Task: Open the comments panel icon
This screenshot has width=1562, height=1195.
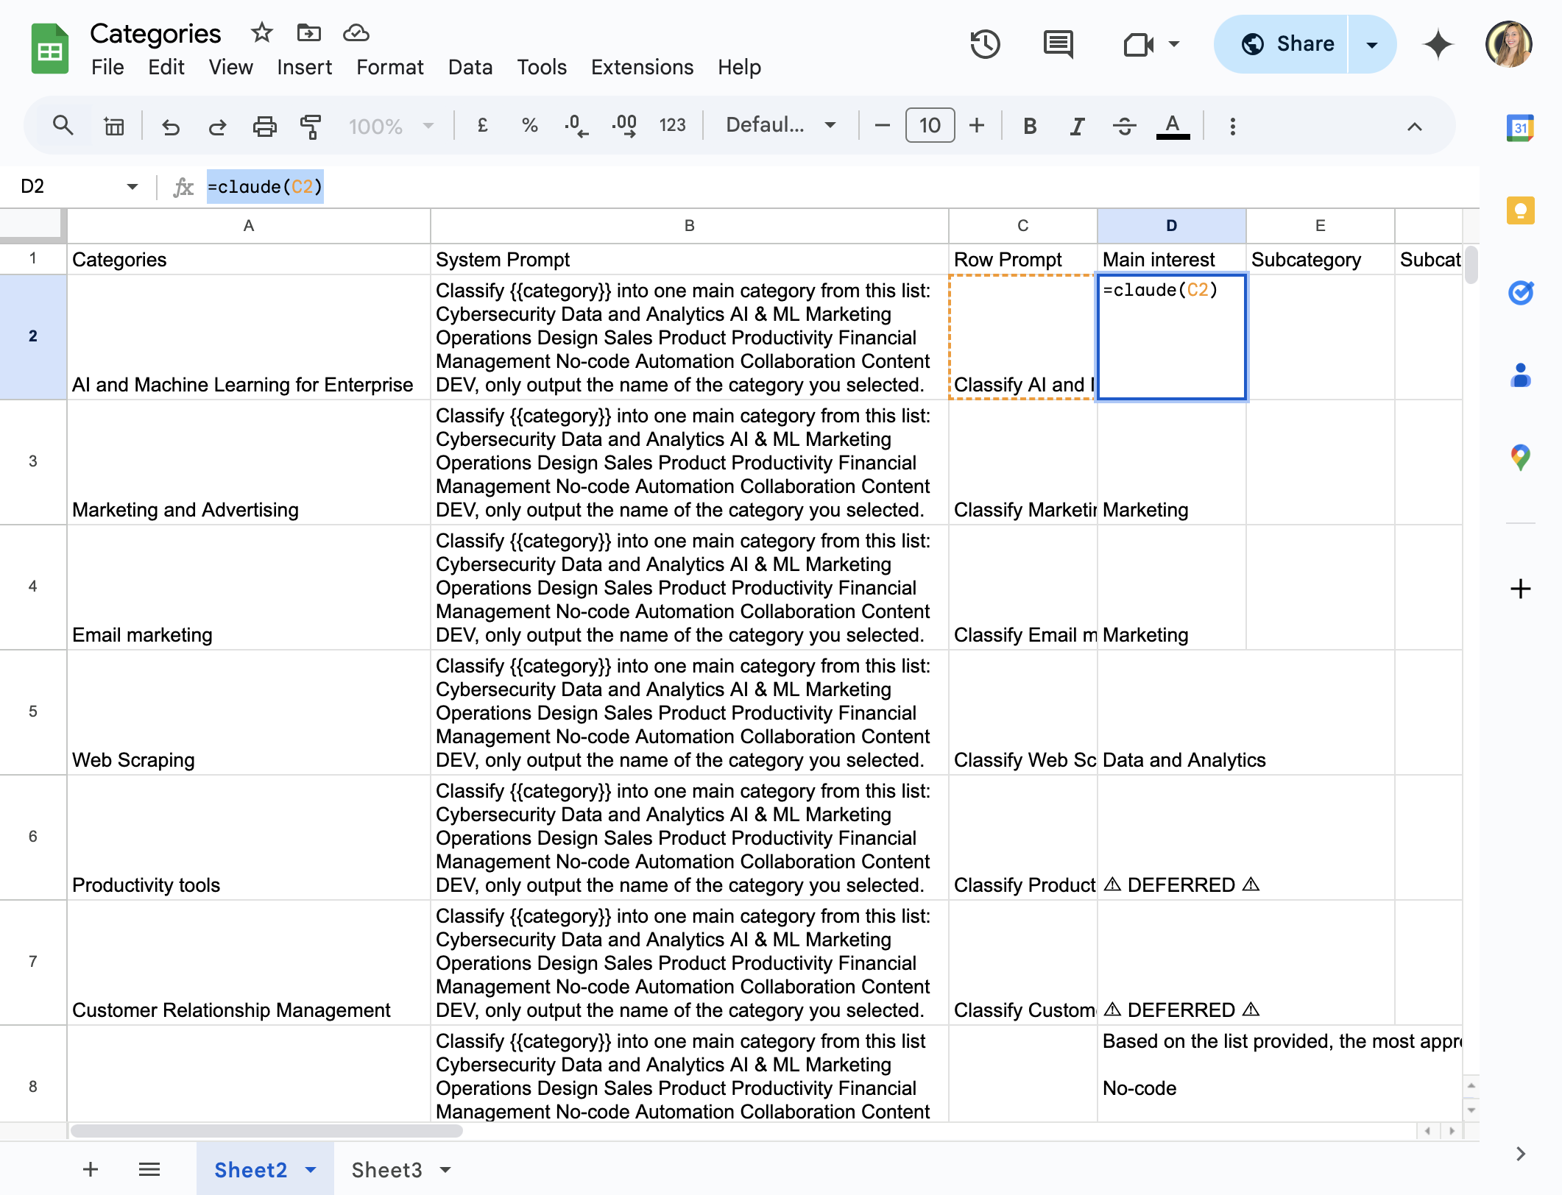Action: [x=1058, y=44]
